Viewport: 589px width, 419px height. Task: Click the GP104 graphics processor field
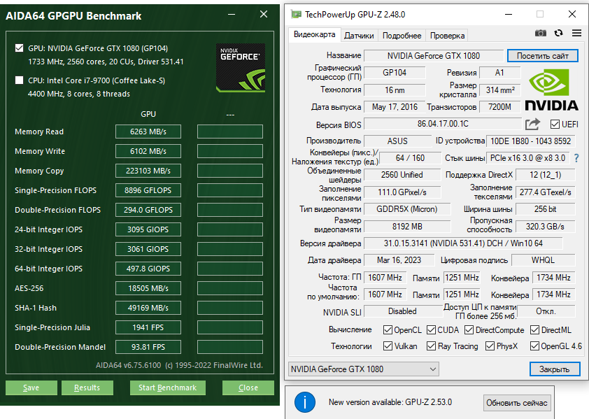click(x=395, y=73)
